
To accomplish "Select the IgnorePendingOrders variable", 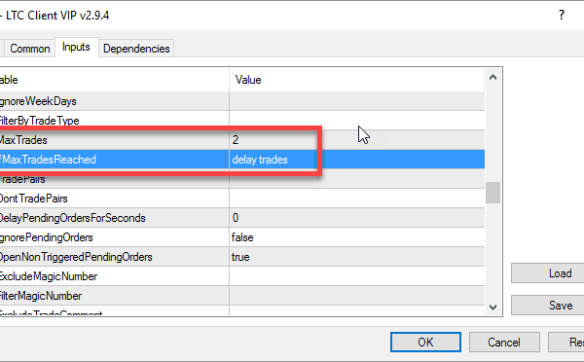I will point(46,237).
